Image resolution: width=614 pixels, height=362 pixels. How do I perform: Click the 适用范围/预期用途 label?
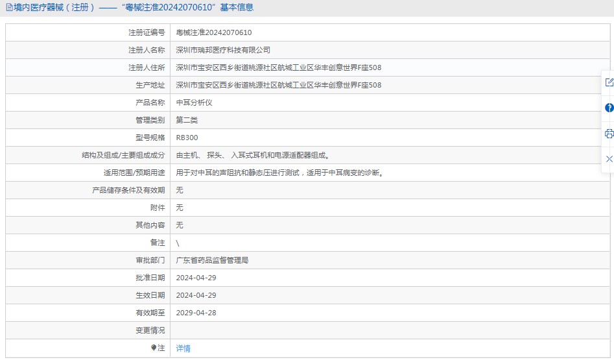134,173
